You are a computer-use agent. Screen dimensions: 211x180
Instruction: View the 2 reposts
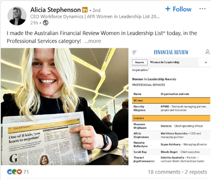196,172
